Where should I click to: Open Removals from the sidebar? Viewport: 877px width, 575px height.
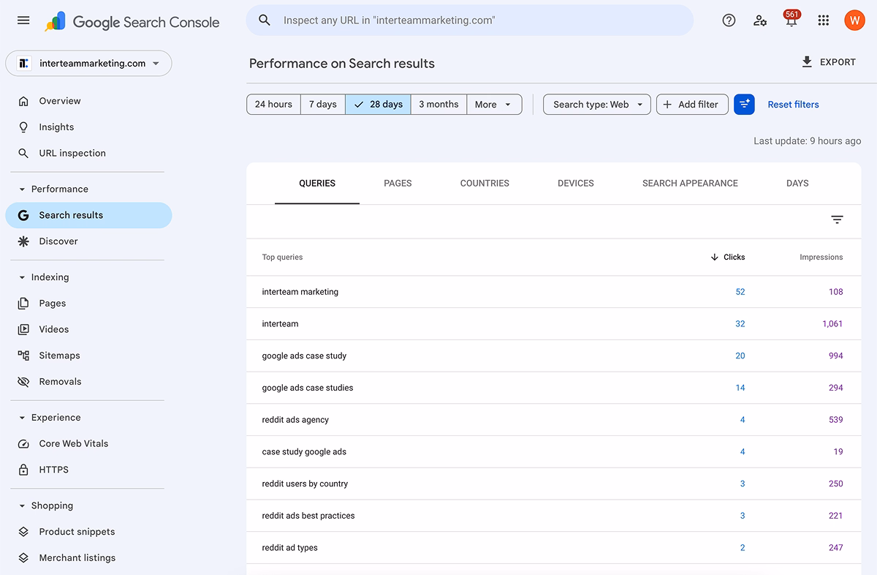point(60,381)
